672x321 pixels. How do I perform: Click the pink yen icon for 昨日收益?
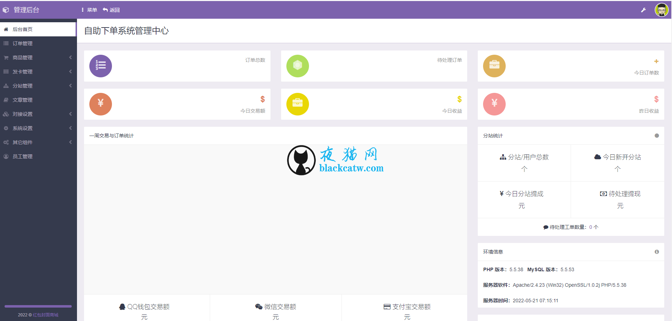[x=494, y=104]
